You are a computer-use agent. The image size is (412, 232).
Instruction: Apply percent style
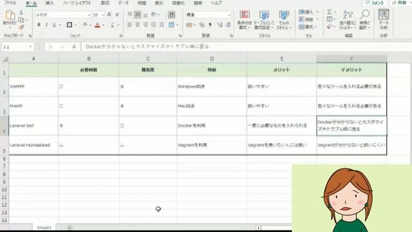coord(201,25)
